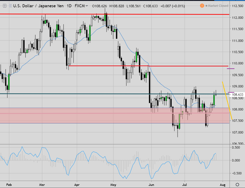Viewport: 245px width, 188px height.
Task: Click the square plus icon beside symbol name
Action: 5,6
